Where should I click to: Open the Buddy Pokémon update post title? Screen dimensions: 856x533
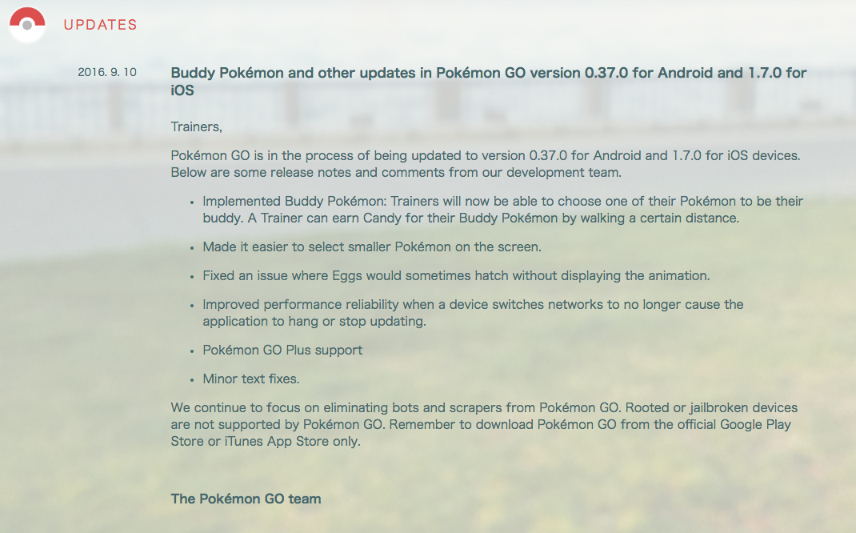(x=489, y=82)
